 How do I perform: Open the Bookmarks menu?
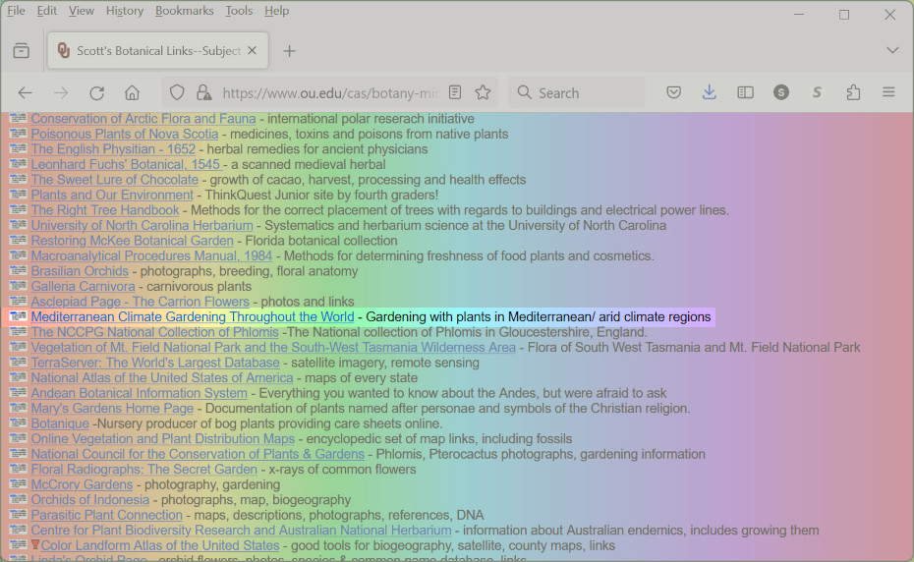(x=184, y=11)
